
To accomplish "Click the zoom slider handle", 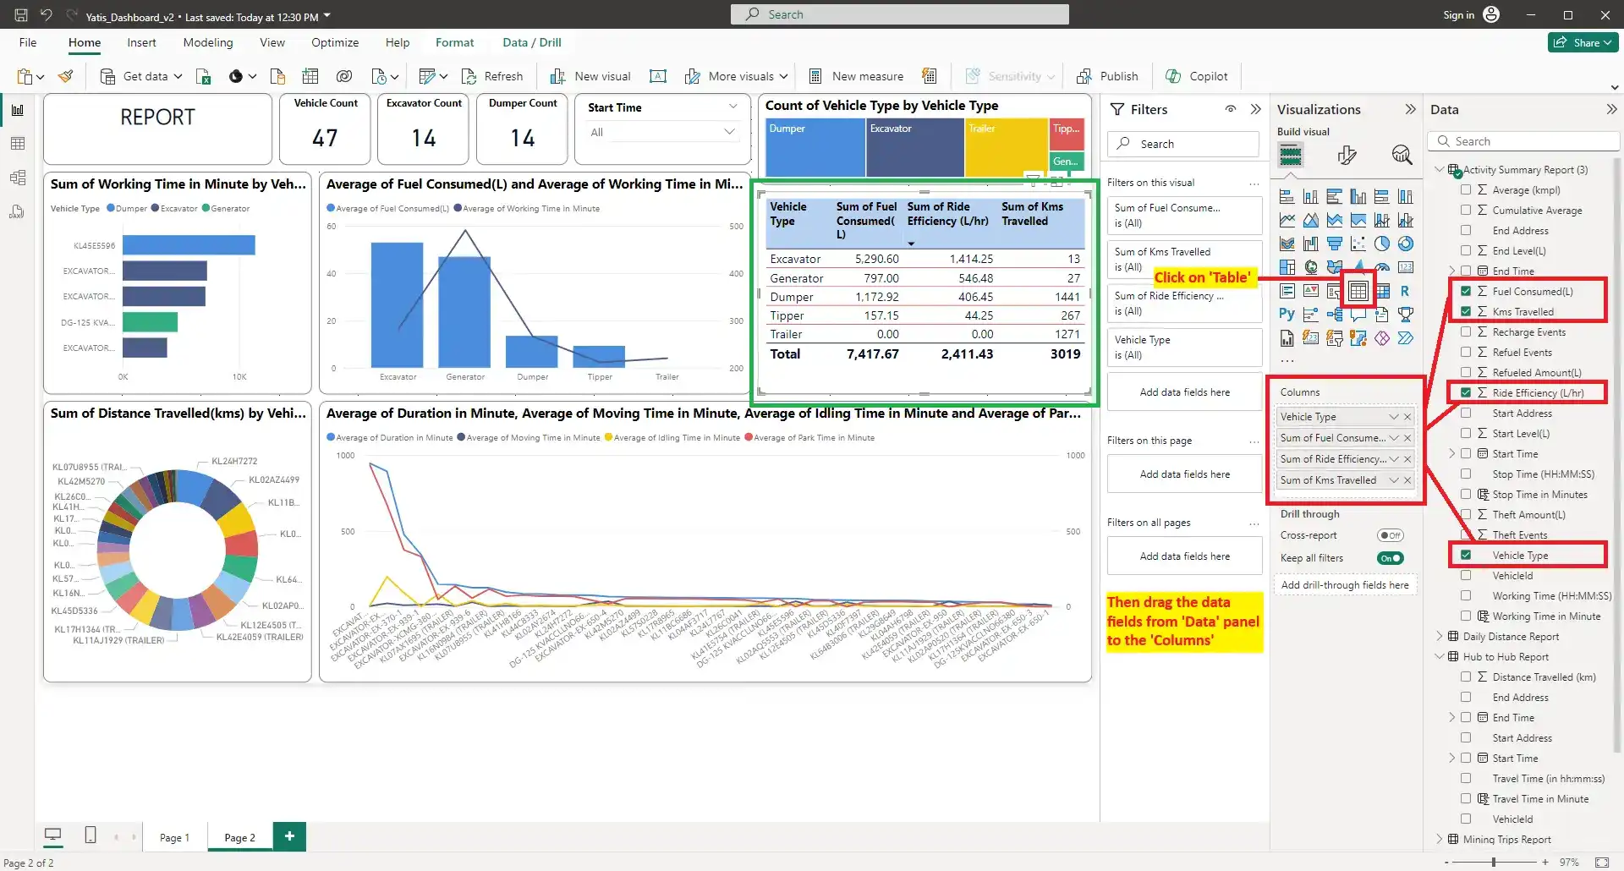I will click(1494, 862).
